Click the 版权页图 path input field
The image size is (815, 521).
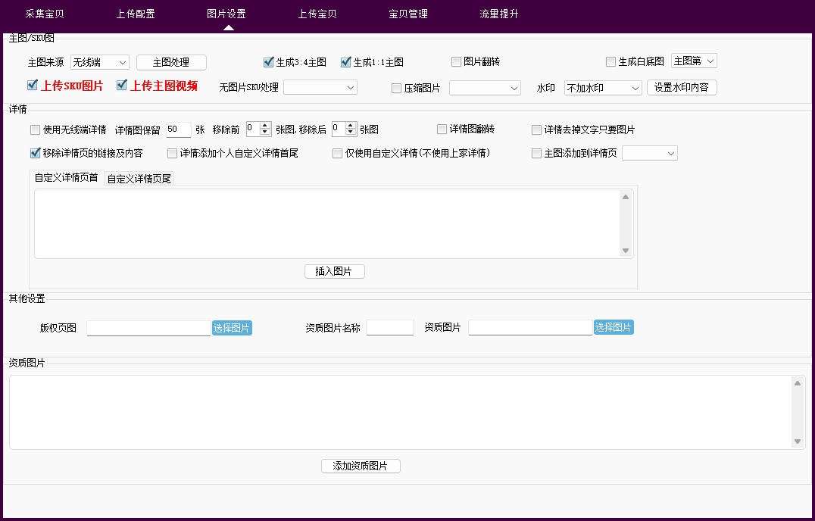(x=148, y=329)
